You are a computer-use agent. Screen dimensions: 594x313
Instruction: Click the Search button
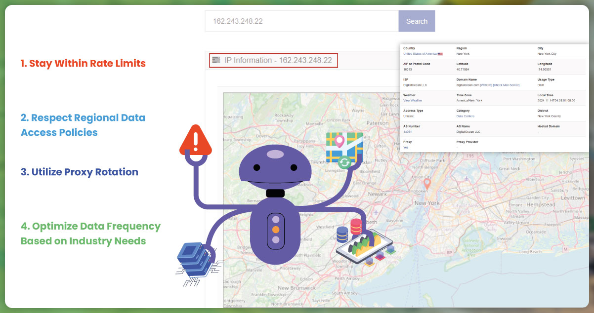point(417,21)
